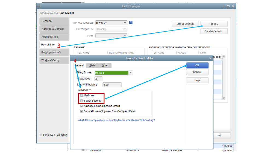Minimize the Edit Employee window

pos(223,7)
